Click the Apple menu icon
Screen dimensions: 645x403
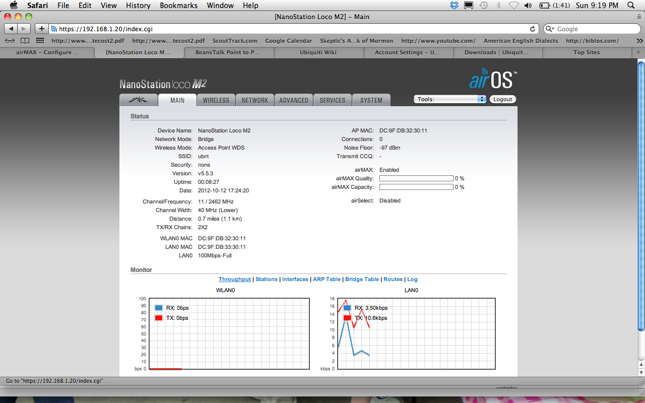14,6
